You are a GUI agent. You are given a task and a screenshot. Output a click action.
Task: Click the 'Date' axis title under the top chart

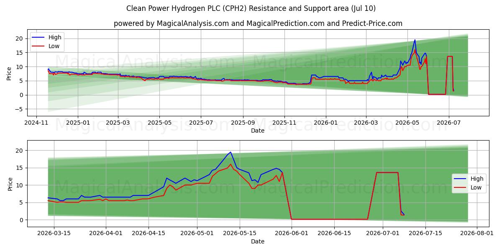click(x=258, y=131)
